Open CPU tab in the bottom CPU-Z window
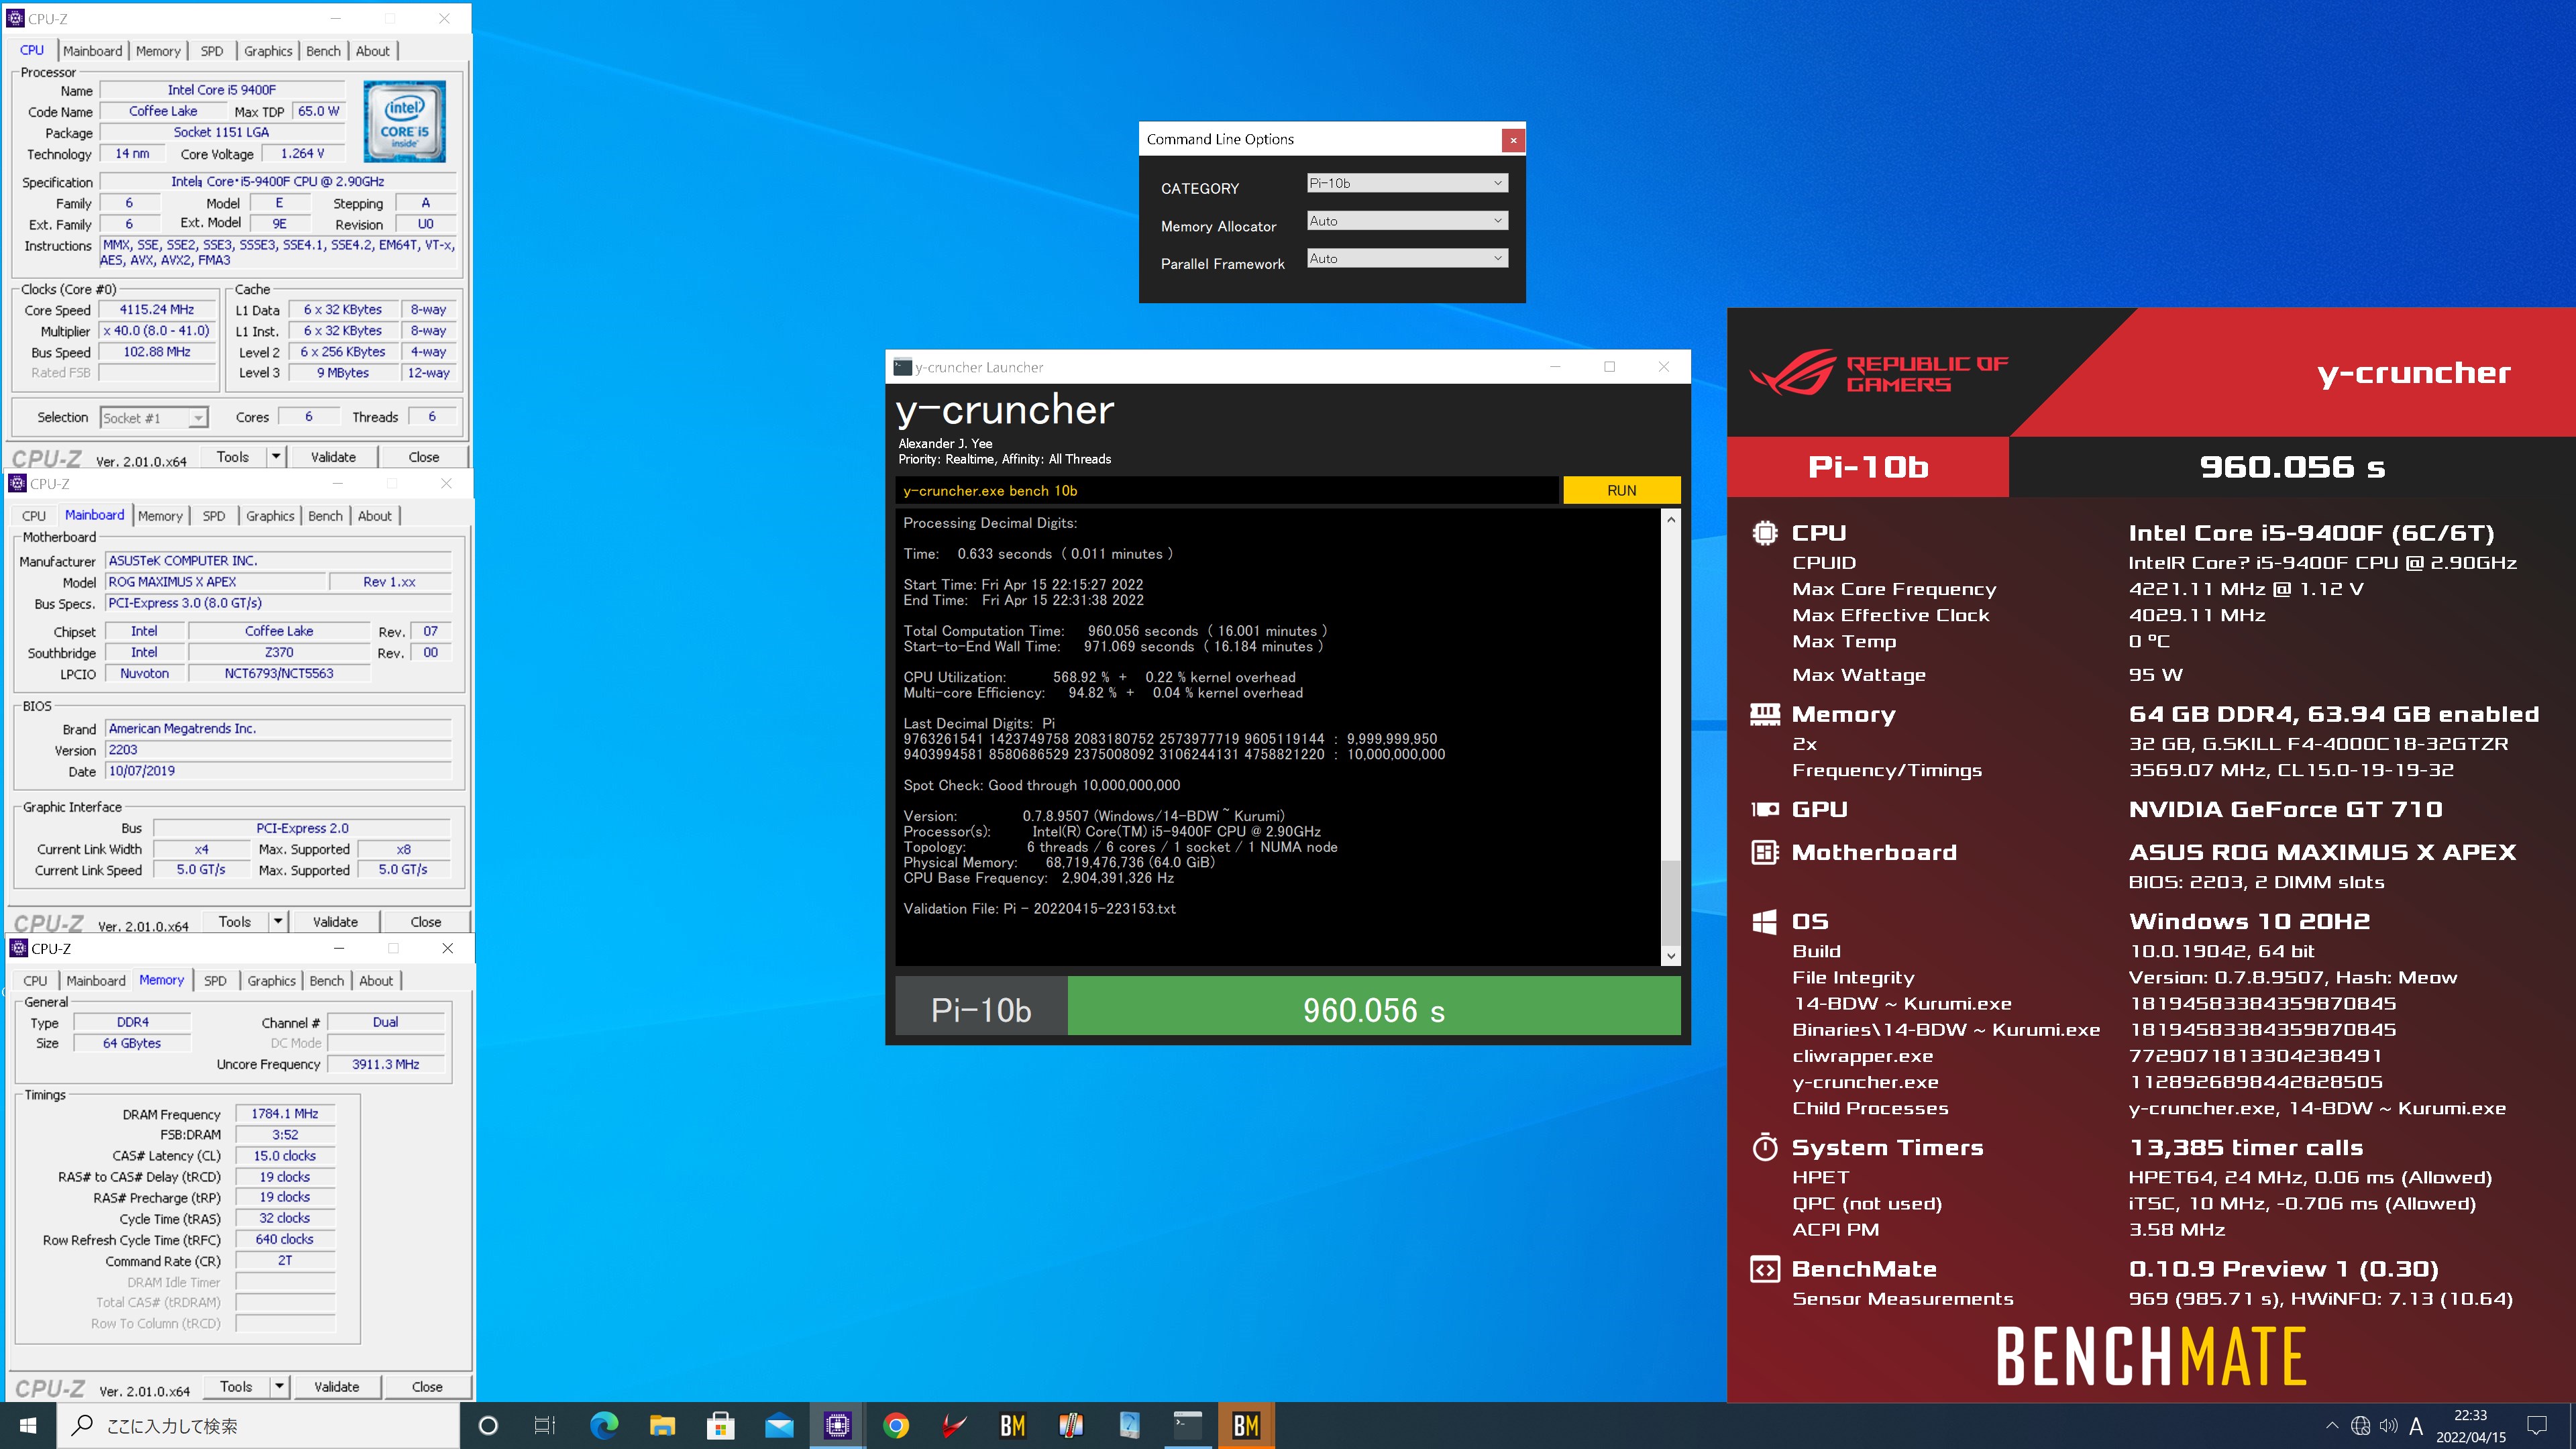 click(x=35, y=981)
